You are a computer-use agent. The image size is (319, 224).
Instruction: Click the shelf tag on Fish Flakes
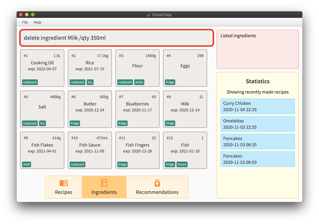click(x=26, y=164)
